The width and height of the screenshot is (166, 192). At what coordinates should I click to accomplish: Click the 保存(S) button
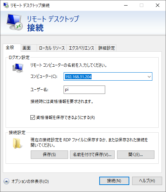tap(49, 155)
